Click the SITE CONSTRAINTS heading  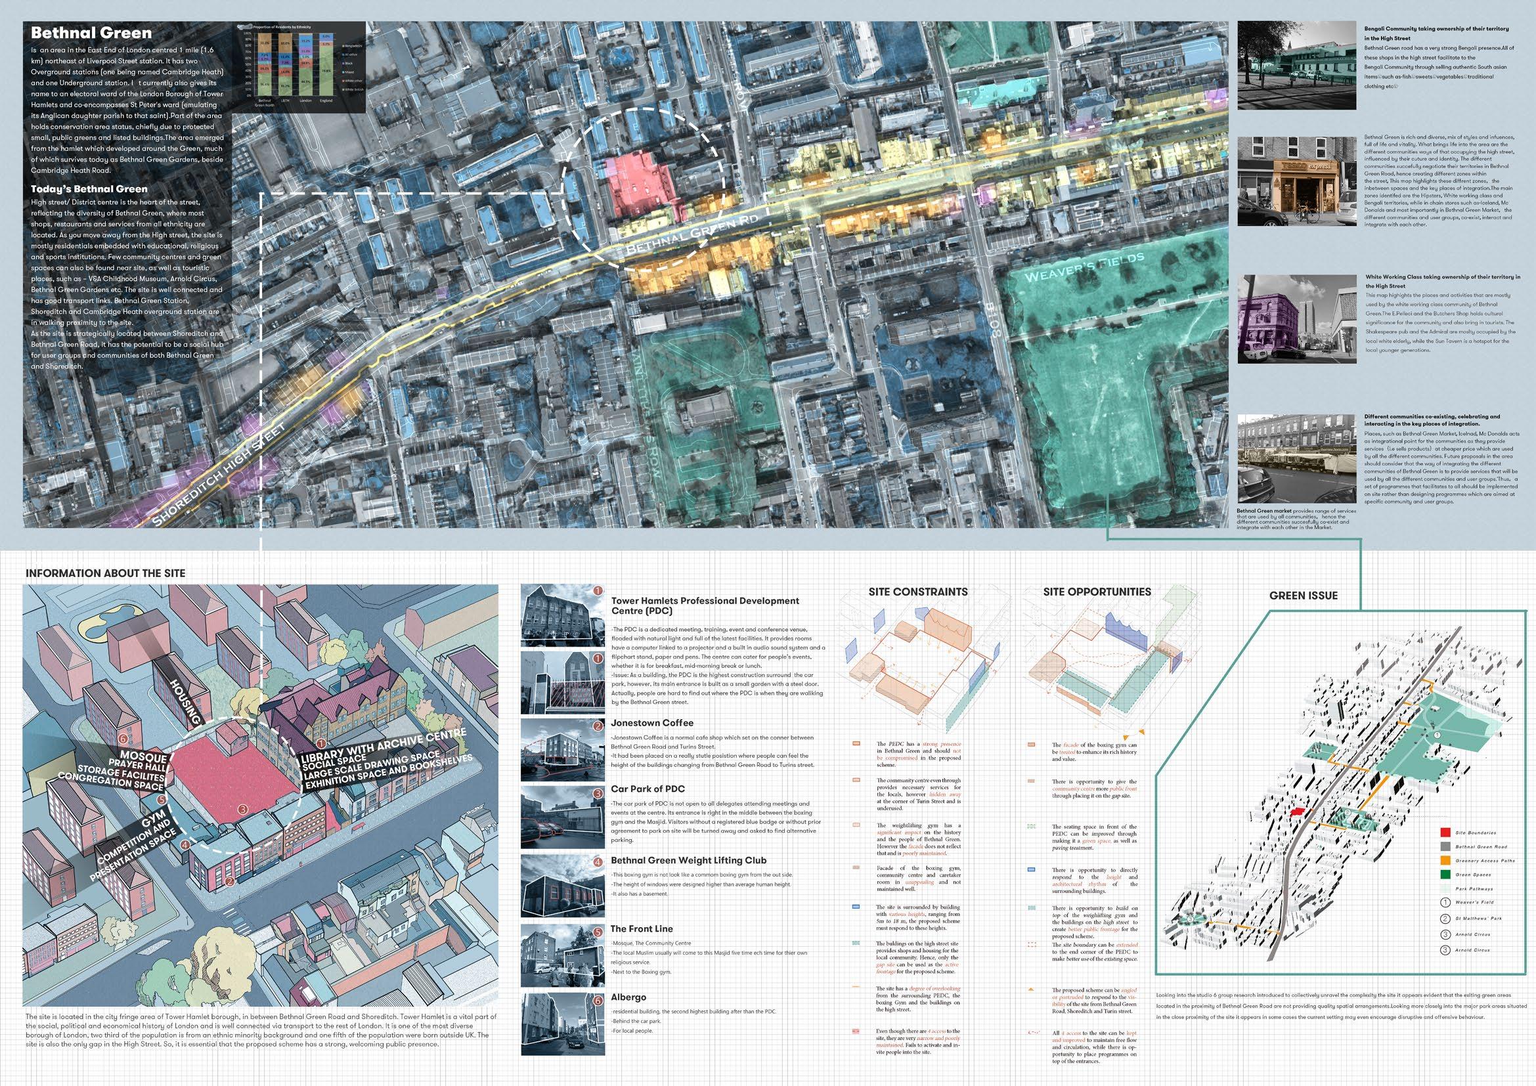click(918, 592)
